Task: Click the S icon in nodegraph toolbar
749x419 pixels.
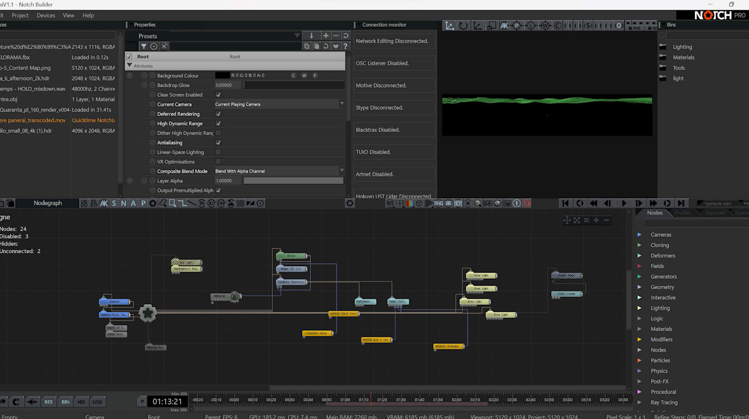Action: [x=114, y=203]
